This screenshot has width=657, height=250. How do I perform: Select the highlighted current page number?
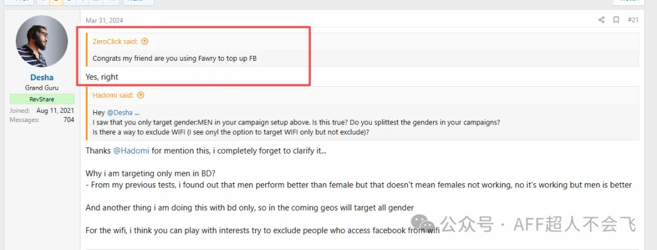(x=55, y=1)
